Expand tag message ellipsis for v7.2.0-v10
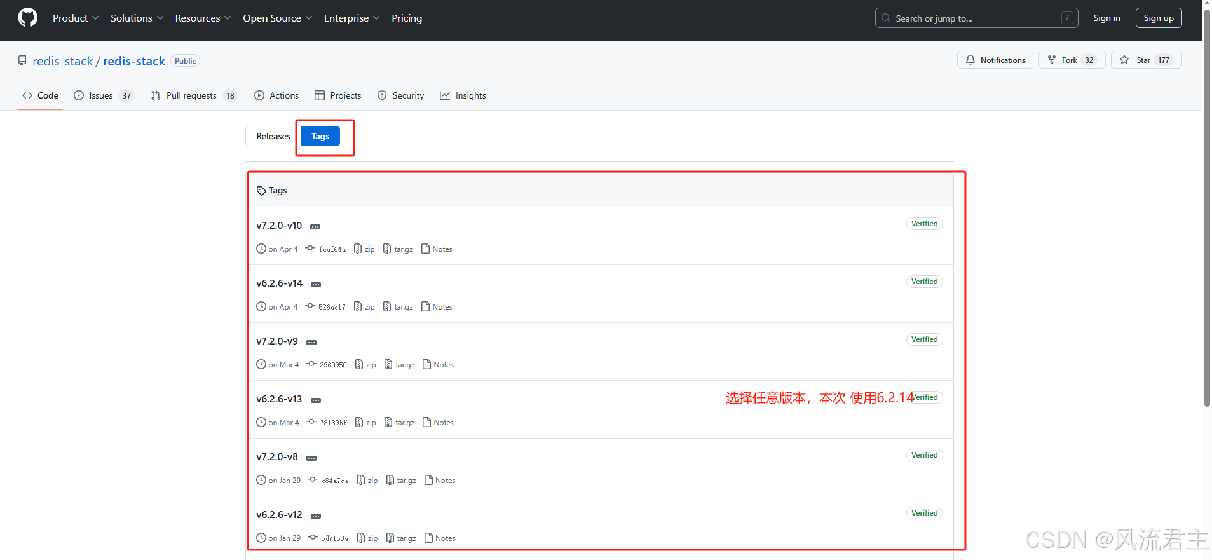Screen dimensions: 1212x560 pos(315,227)
